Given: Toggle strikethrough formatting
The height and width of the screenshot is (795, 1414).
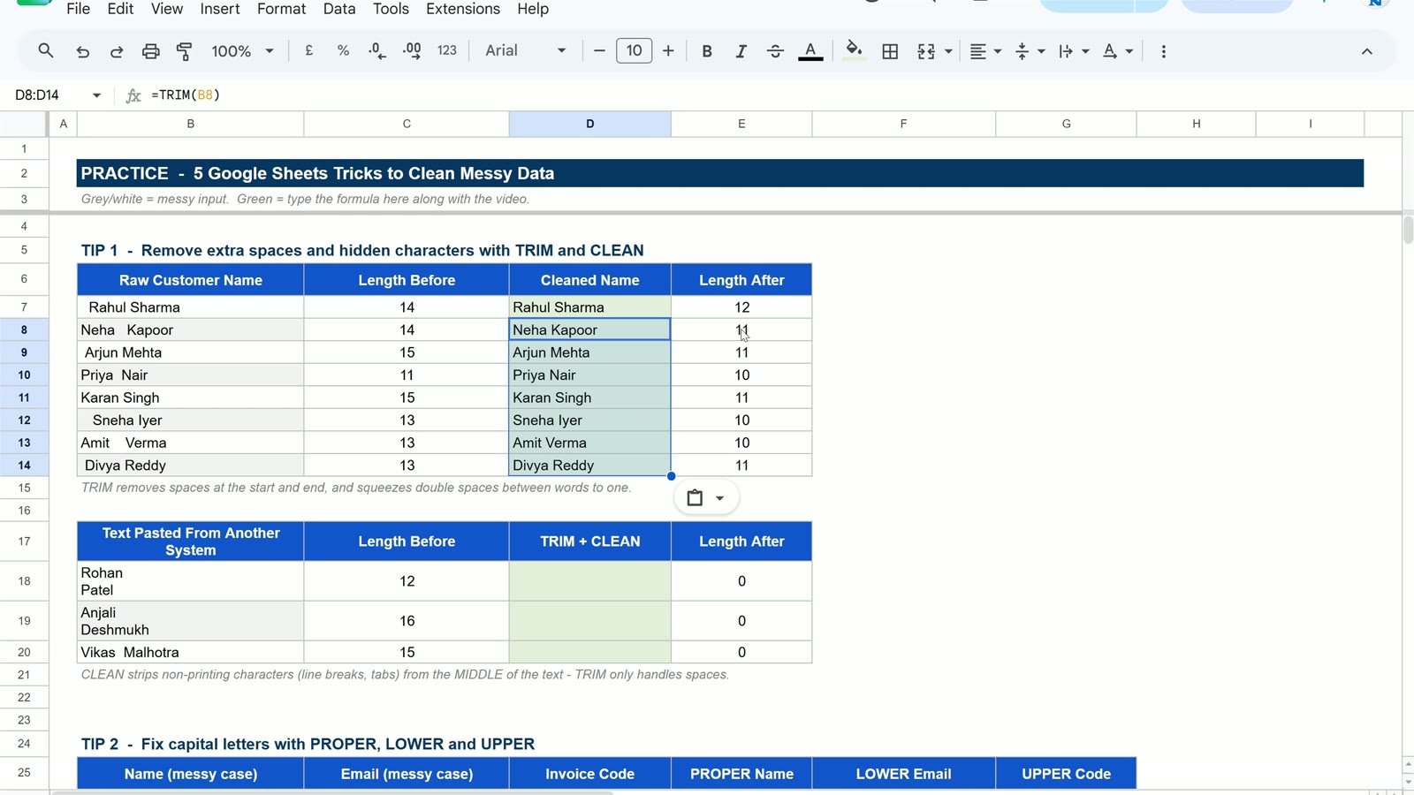Looking at the screenshot, I should point(775,51).
